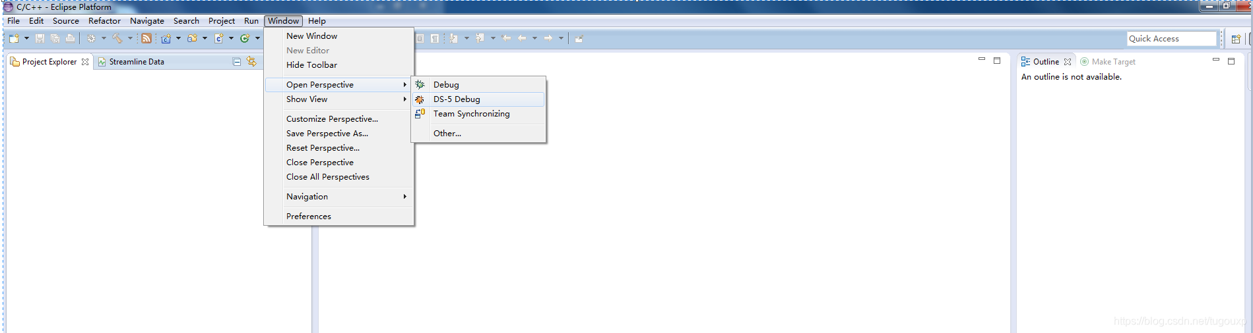The image size is (1253, 333).
Task: Click the New C/C++ Project icon
Action: pyautogui.click(x=166, y=38)
